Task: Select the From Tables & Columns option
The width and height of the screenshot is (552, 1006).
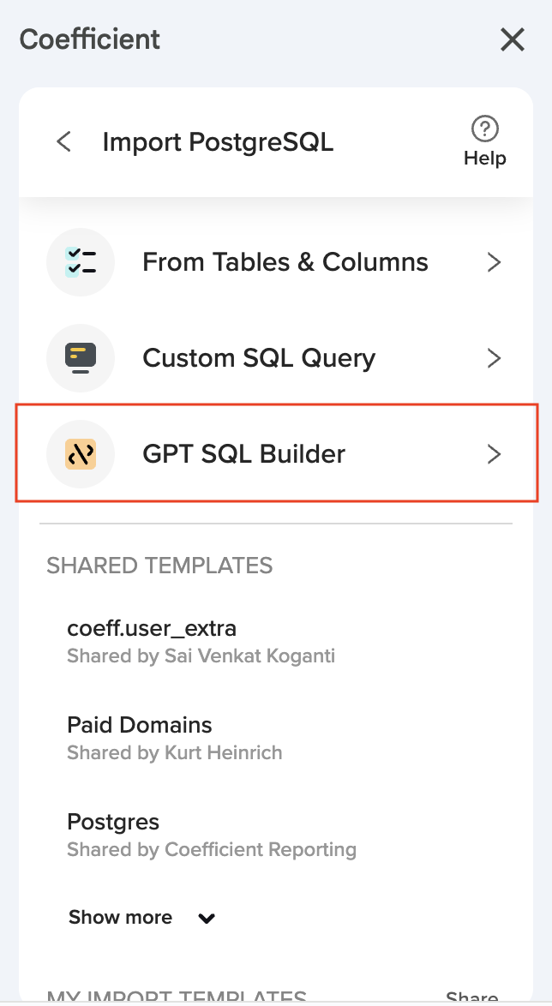Action: point(285,262)
